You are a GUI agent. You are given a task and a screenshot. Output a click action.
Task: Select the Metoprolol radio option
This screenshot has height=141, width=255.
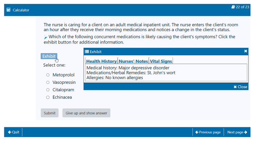pos(48,75)
